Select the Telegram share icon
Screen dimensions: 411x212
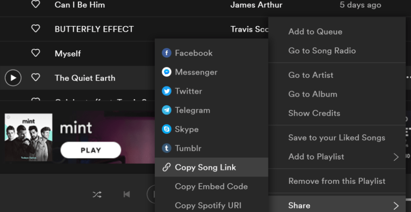pos(166,110)
